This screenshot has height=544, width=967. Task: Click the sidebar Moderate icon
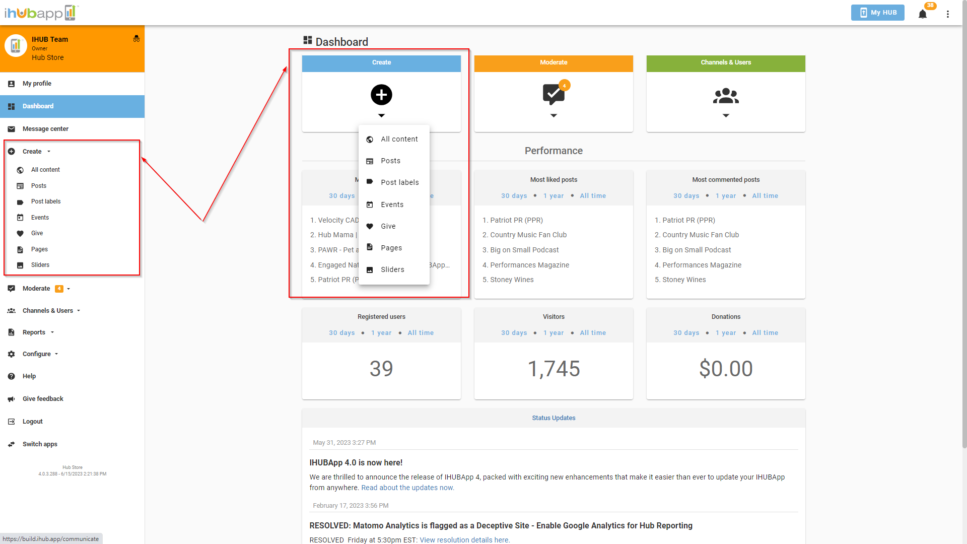pyautogui.click(x=12, y=289)
